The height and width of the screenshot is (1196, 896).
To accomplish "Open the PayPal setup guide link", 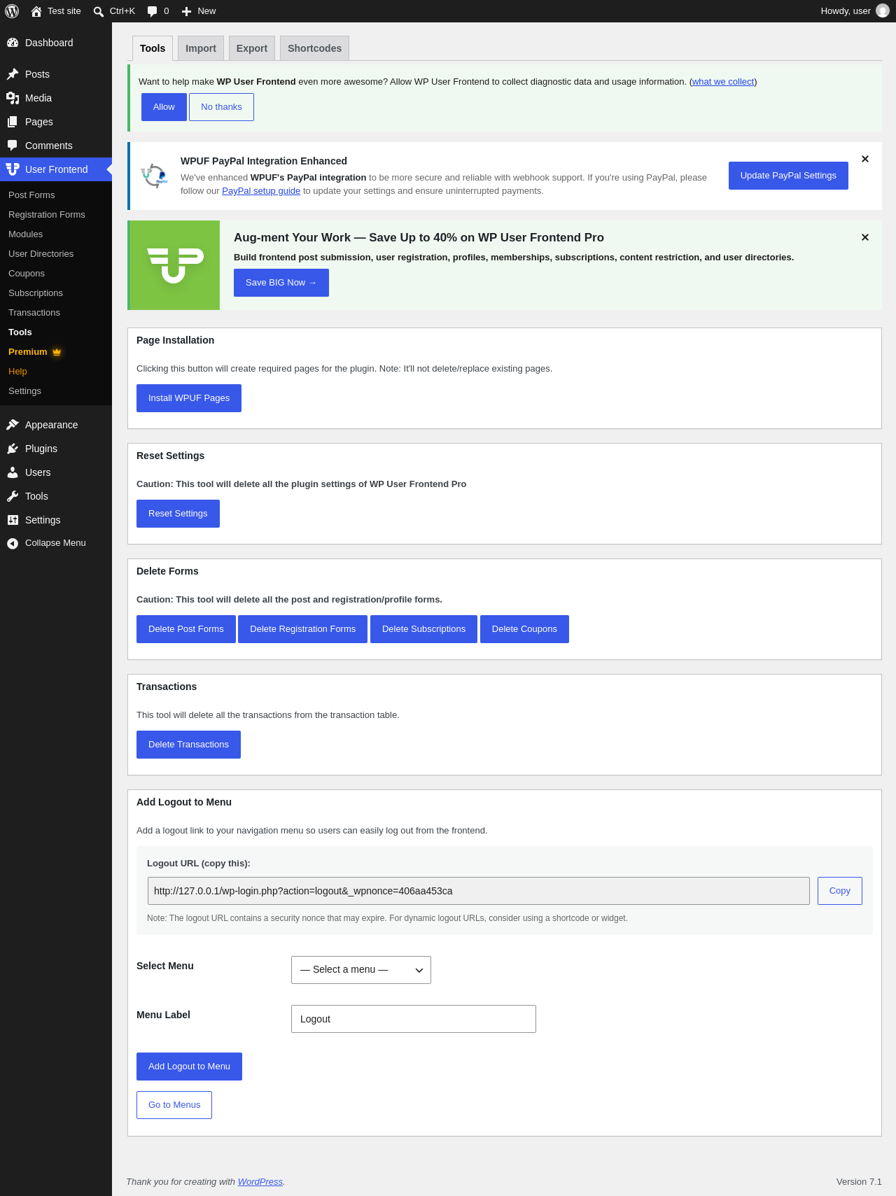I will [x=261, y=191].
